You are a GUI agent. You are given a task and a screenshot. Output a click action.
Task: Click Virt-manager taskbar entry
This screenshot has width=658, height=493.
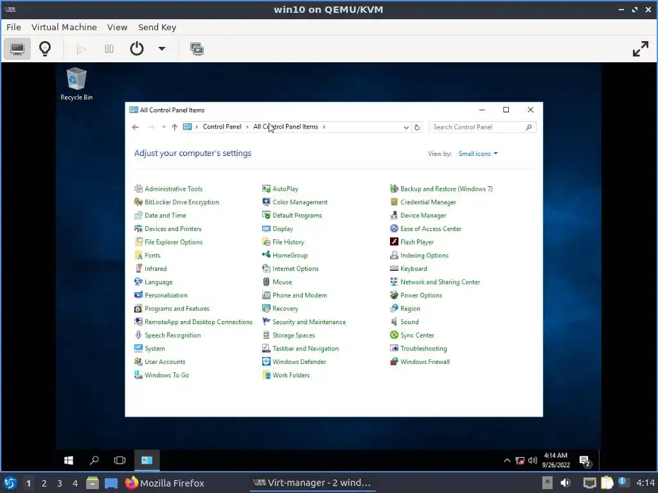(312, 483)
